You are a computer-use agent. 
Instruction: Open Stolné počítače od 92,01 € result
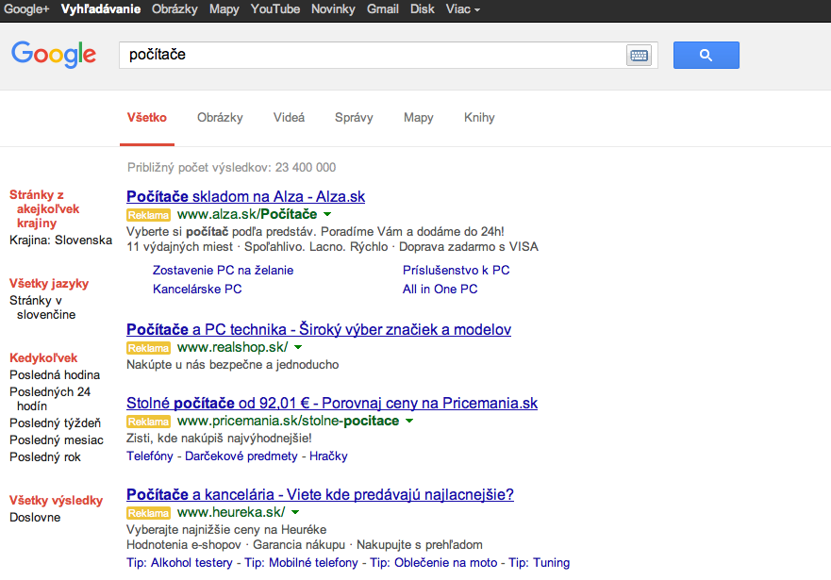[332, 403]
